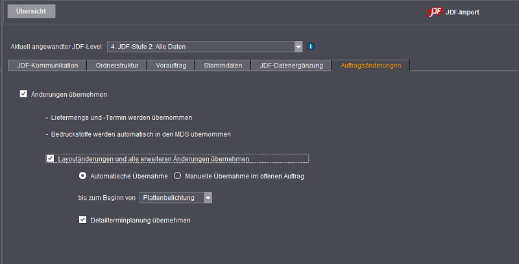Choose 'Manuelle Übernahme im offenen Auftrag' radio option

tap(177, 176)
